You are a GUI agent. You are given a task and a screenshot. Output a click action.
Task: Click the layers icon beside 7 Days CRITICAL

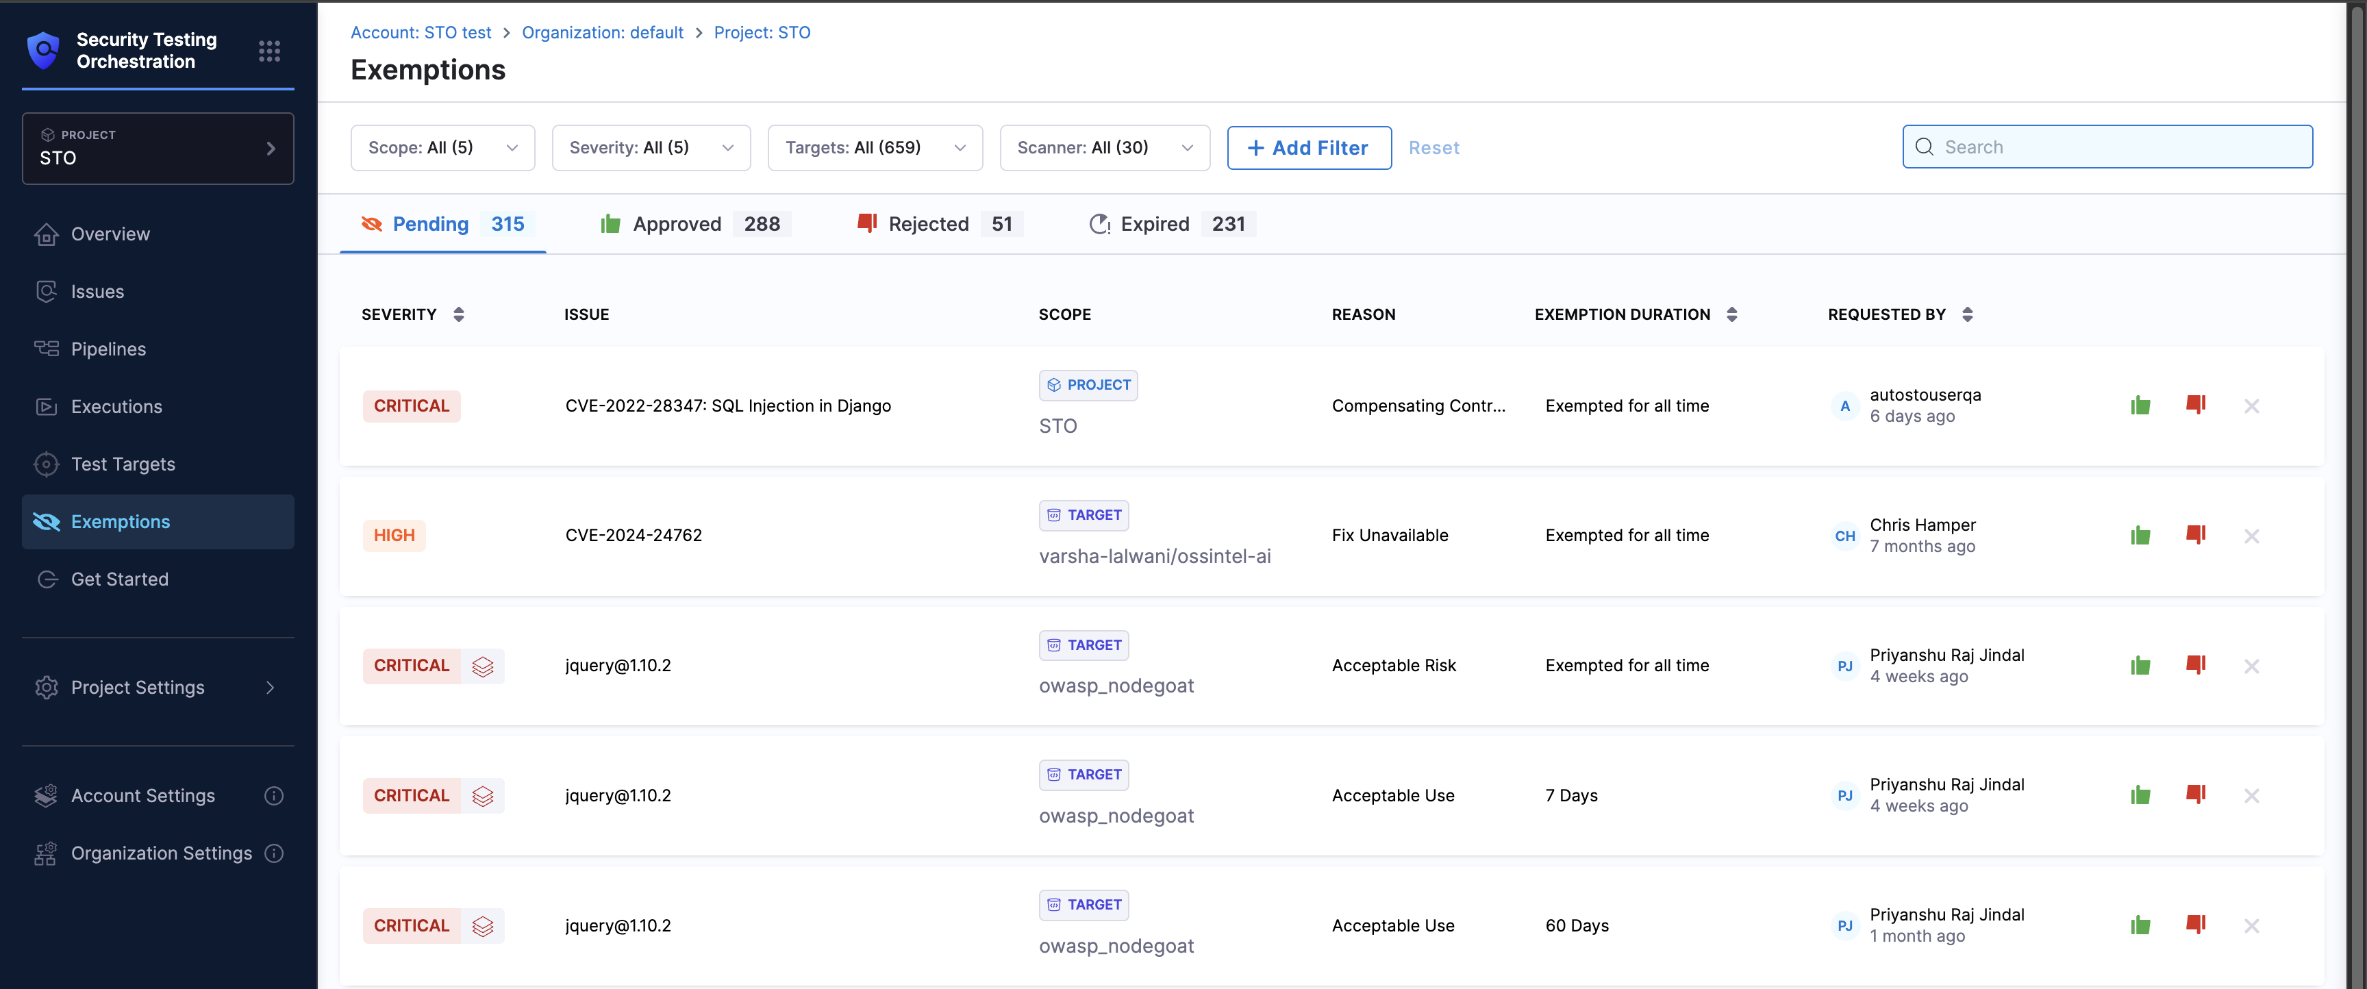tap(482, 796)
